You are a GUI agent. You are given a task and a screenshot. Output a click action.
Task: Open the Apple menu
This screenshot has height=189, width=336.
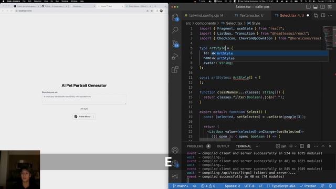3,1
